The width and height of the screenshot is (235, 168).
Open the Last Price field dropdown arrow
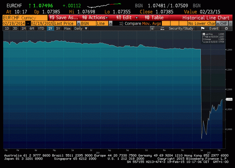coord(79,23)
